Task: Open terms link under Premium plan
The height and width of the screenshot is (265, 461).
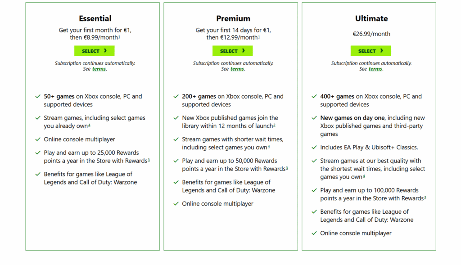Action: pos(237,69)
